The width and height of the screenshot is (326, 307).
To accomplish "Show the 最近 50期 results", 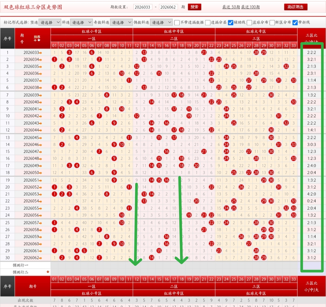I will [231, 7].
